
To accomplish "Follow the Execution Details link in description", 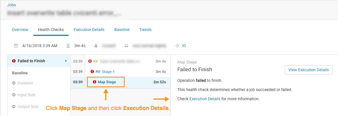I will (x=205, y=99).
